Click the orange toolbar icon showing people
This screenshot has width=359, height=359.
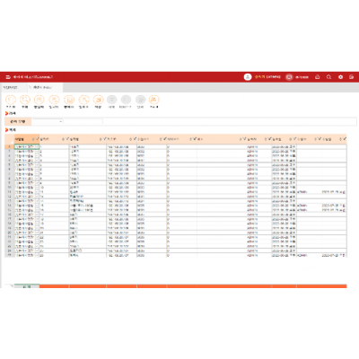(x=154, y=100)
